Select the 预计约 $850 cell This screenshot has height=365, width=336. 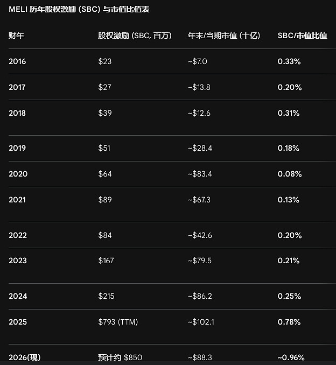point(120,357)
